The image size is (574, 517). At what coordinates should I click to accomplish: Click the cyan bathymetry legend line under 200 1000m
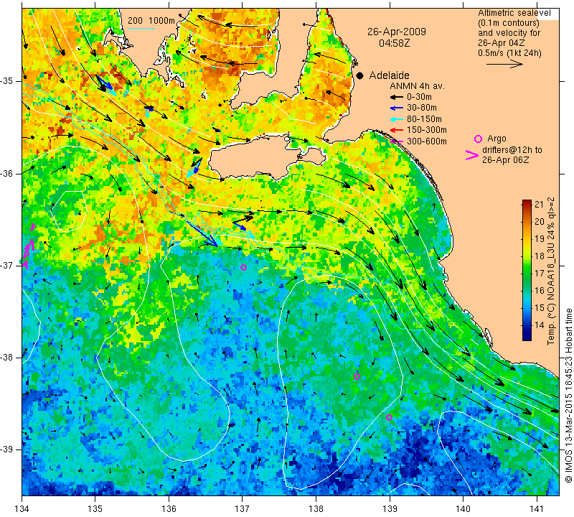coord(141,28)
